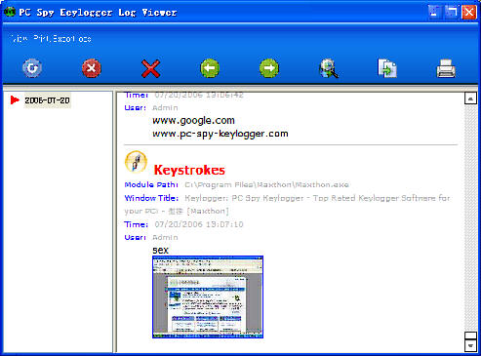Select the 2006-07-20 log date entry
Image resolution: width=481 pixels, height=356 pixels.
[47, 100]
